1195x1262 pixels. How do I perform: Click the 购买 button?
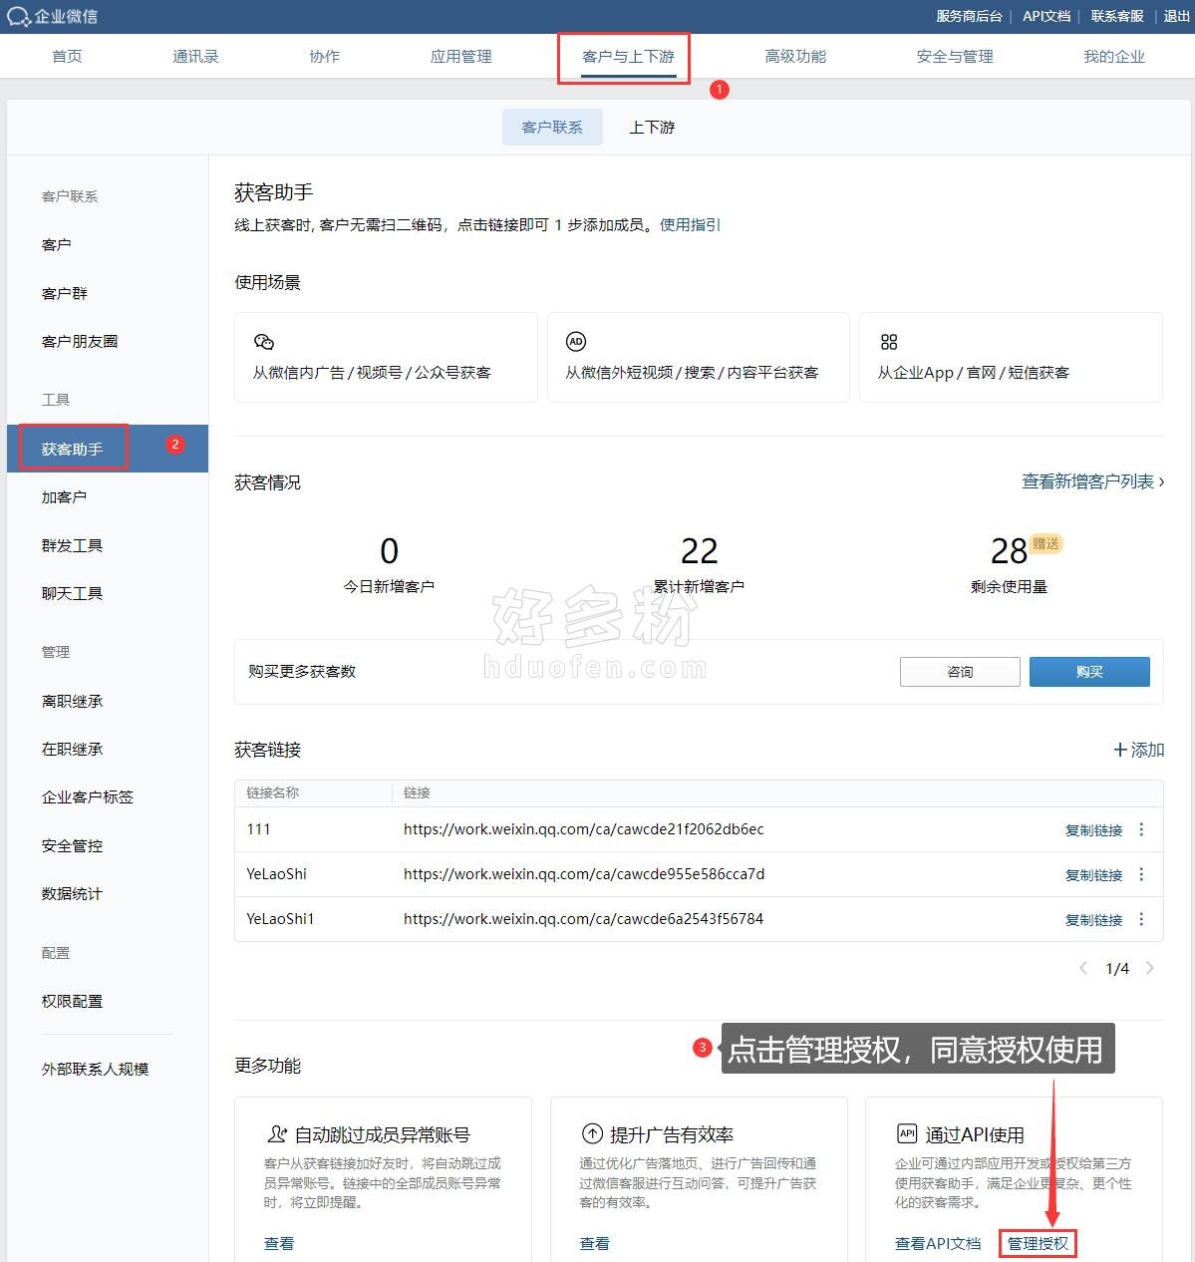[x=1089, y=672]
